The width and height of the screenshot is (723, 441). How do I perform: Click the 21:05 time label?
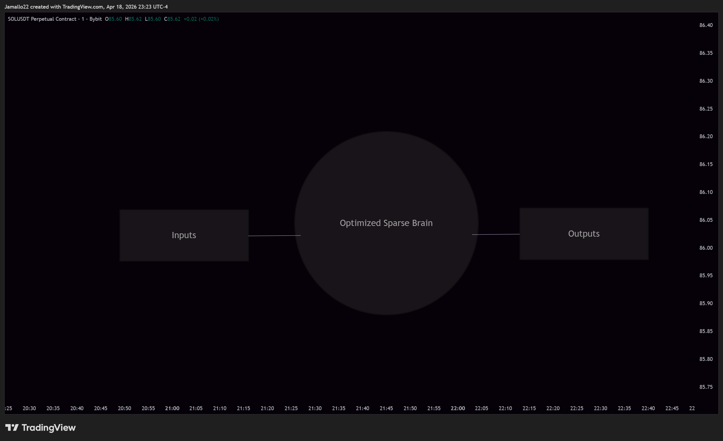[196, 408]
